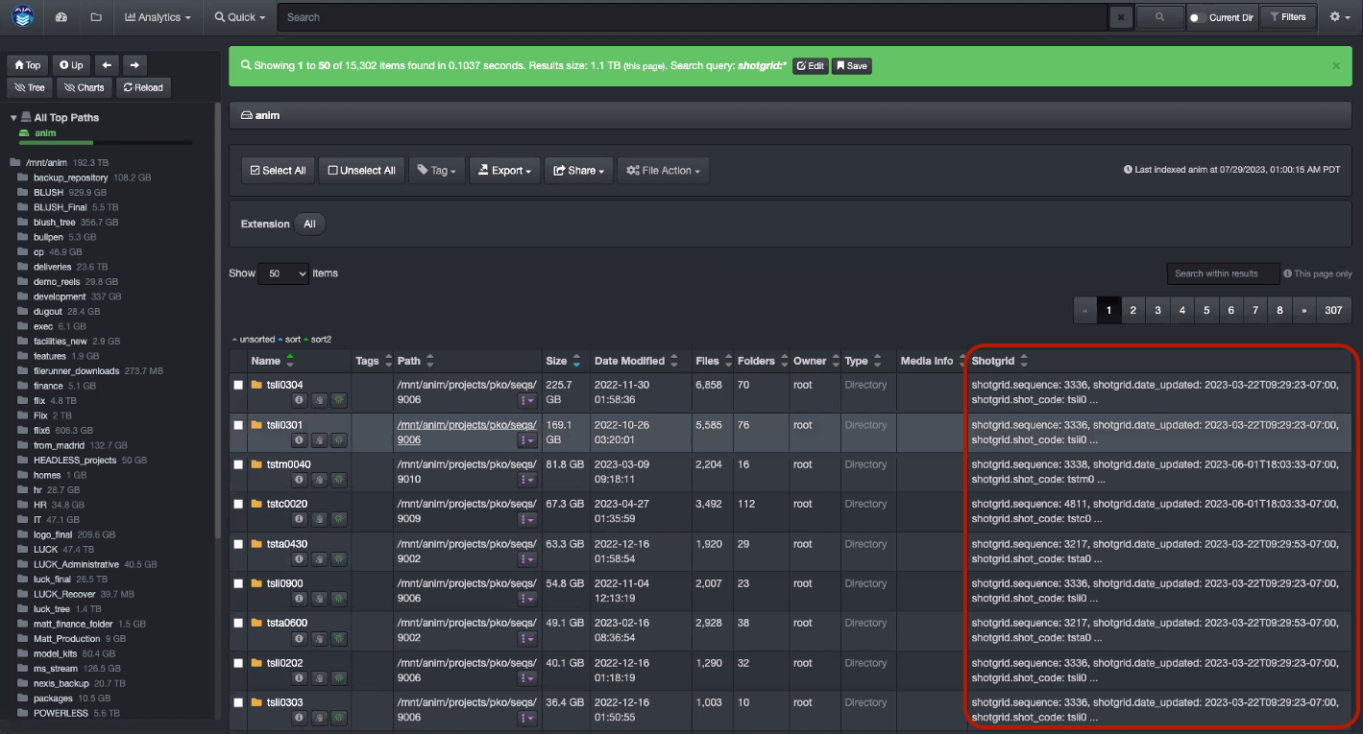Screen dimensions: 1363x734
Task: Expand the Show items count selector
Action: pyautogui.click(x=283, y=273)
